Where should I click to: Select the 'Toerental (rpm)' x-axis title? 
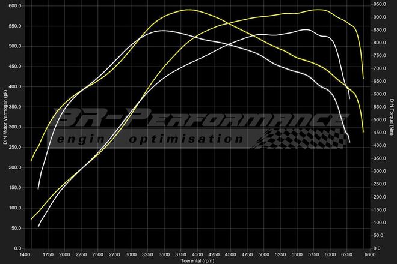pos(197,261)
